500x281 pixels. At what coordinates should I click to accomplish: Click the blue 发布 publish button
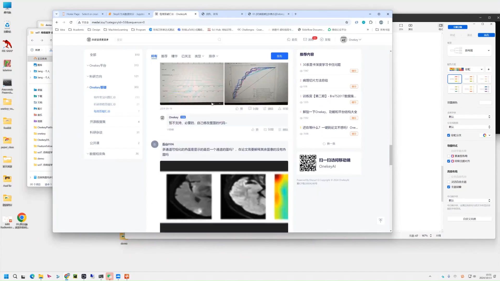(x=279, y=56)
